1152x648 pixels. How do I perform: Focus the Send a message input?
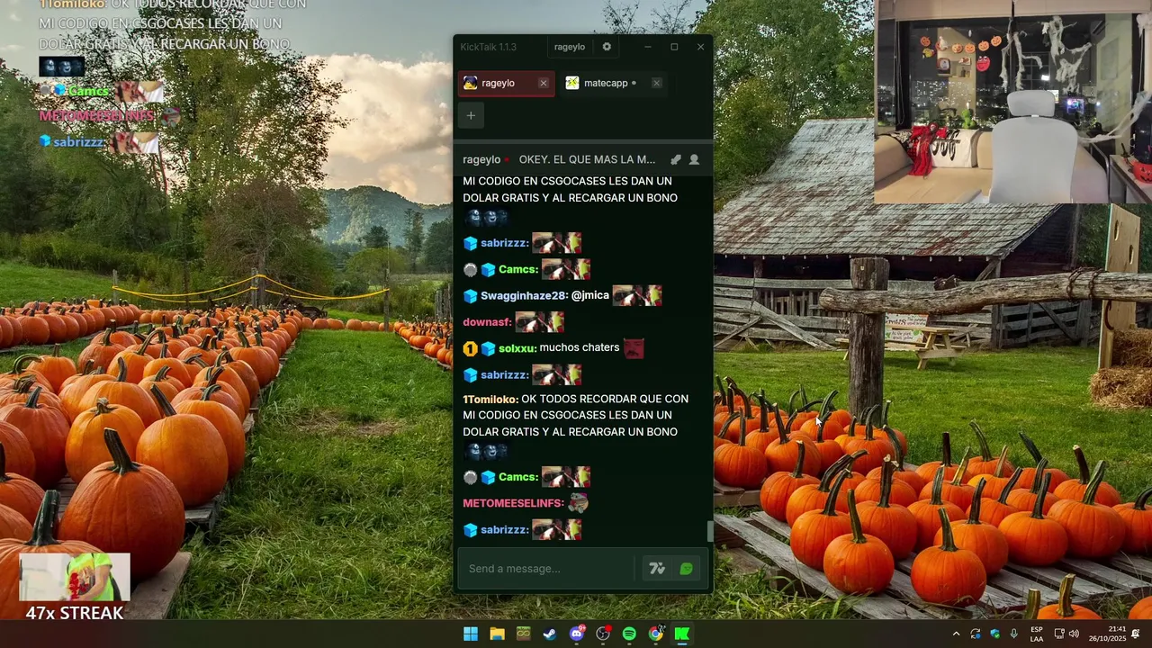[546, 569]
